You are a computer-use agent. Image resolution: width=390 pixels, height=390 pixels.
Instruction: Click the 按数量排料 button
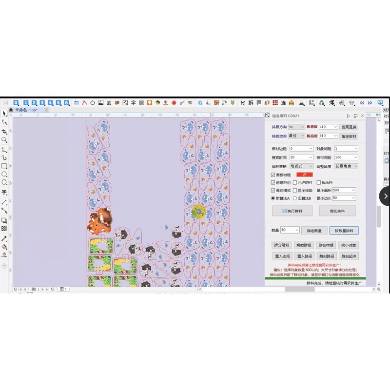[344, 231]
